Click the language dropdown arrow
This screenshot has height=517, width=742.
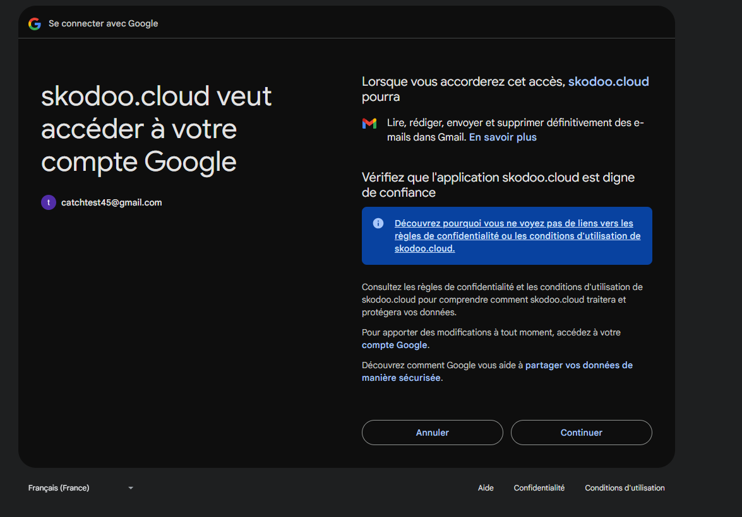click(131, 488)
